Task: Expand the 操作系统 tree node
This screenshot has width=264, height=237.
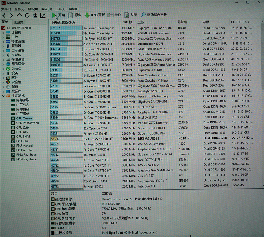Action: click(3, 41)
